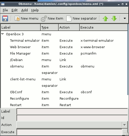Select the File Manager item
The image size is (129, 136).
64,53
